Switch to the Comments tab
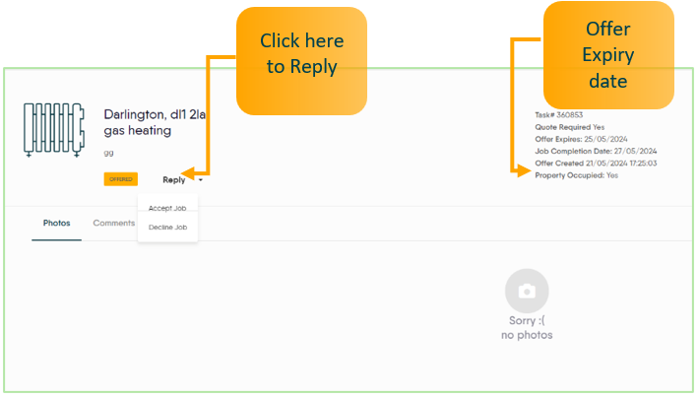Viewport: 698px width, 397px height. pos(113,223)
